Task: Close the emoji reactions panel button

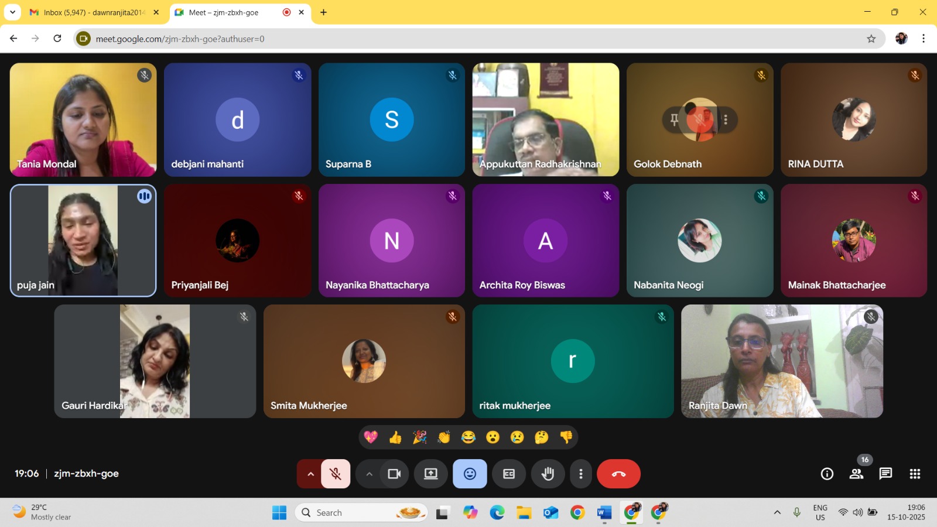Action: tap(470, 474)
